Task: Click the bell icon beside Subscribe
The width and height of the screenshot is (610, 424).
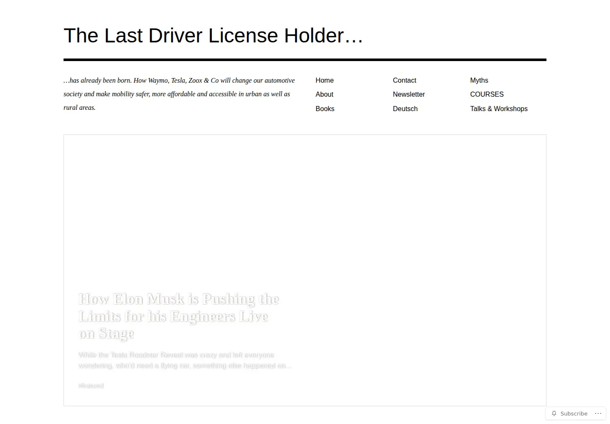Action: (x=554, y=413)
